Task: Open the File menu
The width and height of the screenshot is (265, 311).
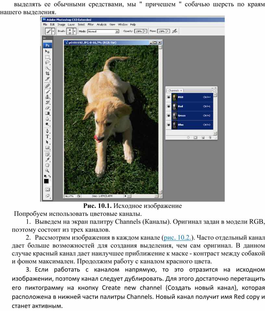Action: (x=45, y=24)
